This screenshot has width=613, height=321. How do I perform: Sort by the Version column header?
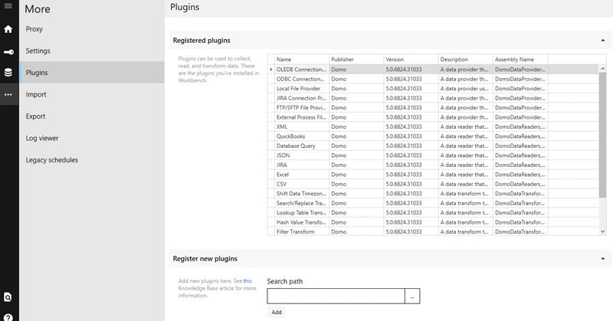(x=411, y=60)
